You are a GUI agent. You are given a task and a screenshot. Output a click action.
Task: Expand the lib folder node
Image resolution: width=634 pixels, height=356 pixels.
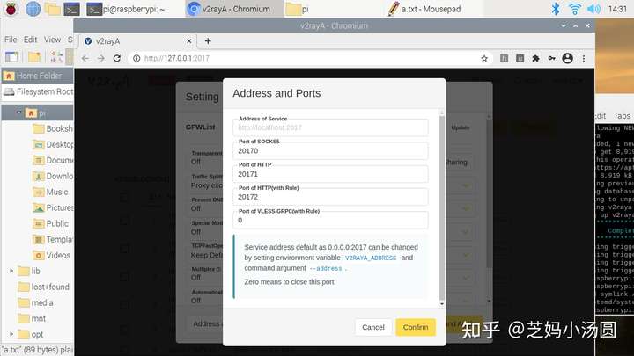[11, 271]
